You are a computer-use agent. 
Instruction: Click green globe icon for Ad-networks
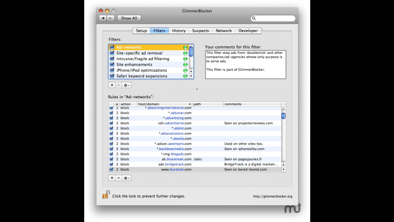point(185,47)
